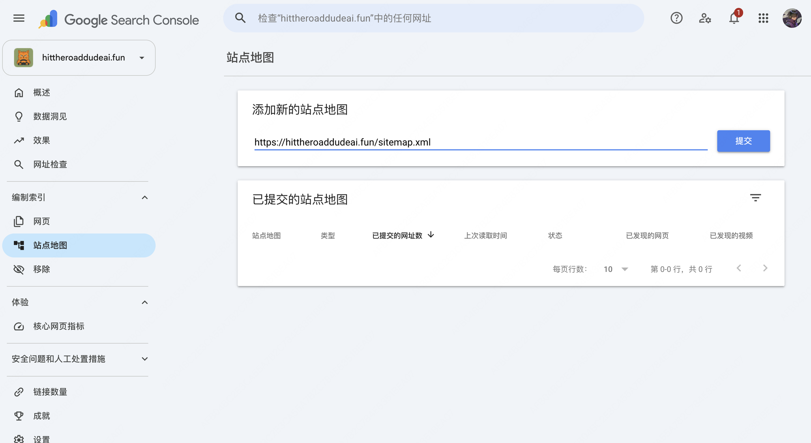Viewport: 811px width, 443px height.
Task: Open the hittheroaddudeai.fun property selector dropdown
Action: coord(79,58)
